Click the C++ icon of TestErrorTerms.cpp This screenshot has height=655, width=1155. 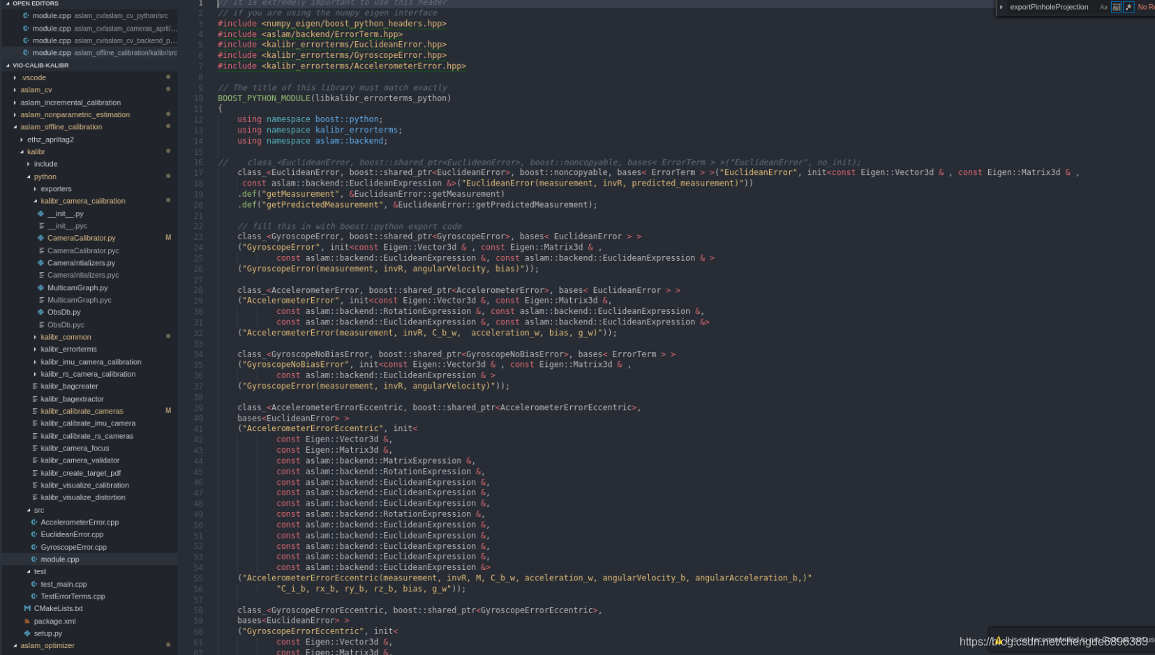point(34,596)
